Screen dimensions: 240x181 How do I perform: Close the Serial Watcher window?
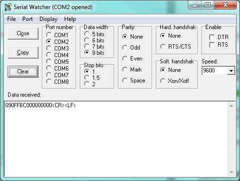225,5
